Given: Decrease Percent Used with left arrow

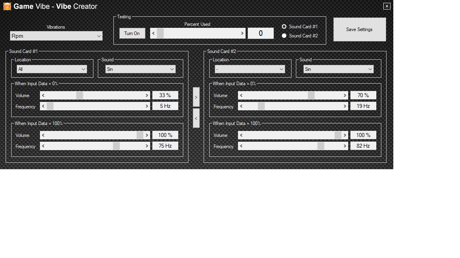Looking at the screenshot, I should click(153, 33).
